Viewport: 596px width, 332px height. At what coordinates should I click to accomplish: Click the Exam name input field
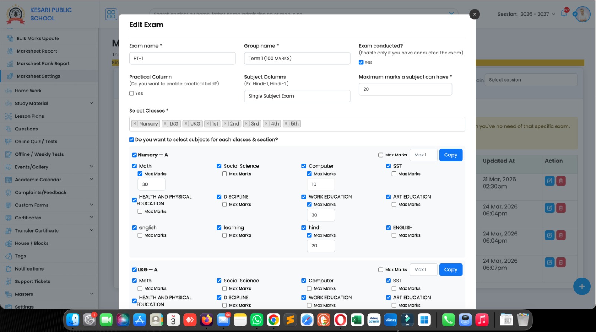(x=182, y=59)
